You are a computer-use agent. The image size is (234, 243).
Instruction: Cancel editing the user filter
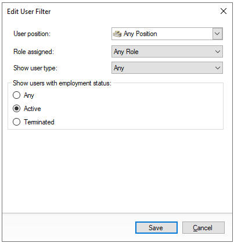(203, 227)
